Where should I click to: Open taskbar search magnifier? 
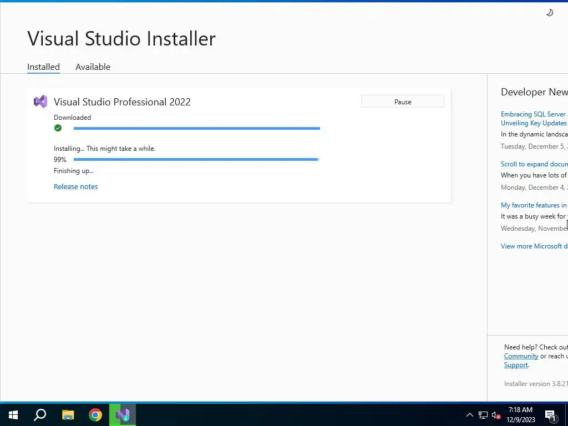click(40, 415)
